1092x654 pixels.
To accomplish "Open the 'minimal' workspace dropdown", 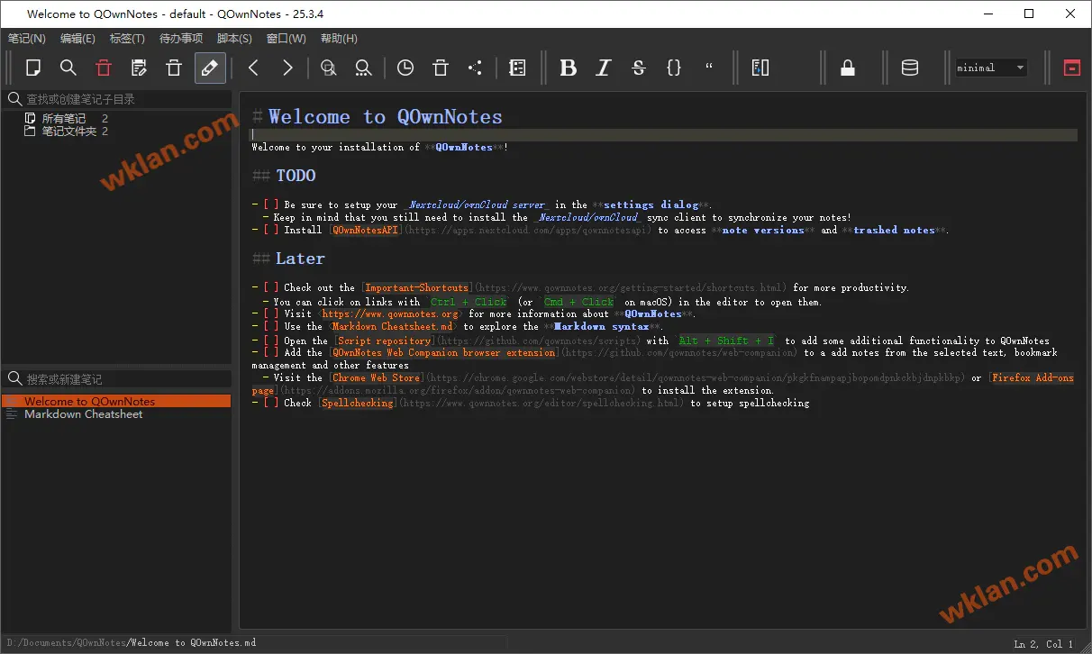I will [x=991, y=68].
